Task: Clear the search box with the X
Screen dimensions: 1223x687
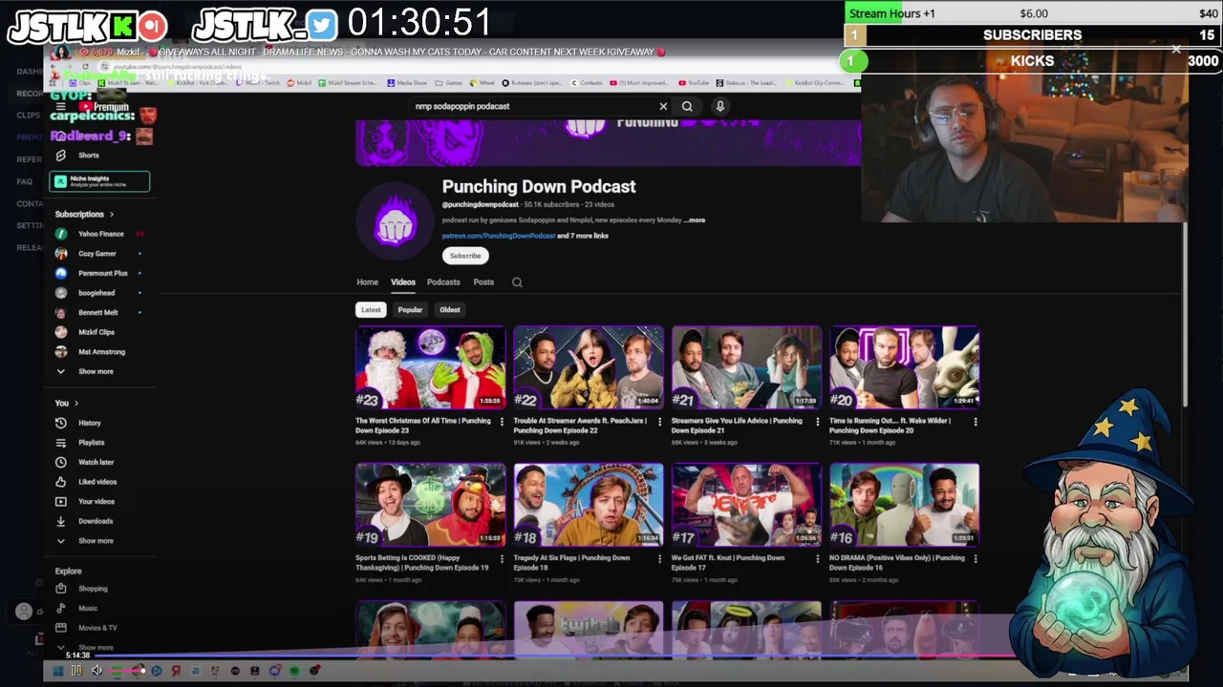Action: click(663, 106)
